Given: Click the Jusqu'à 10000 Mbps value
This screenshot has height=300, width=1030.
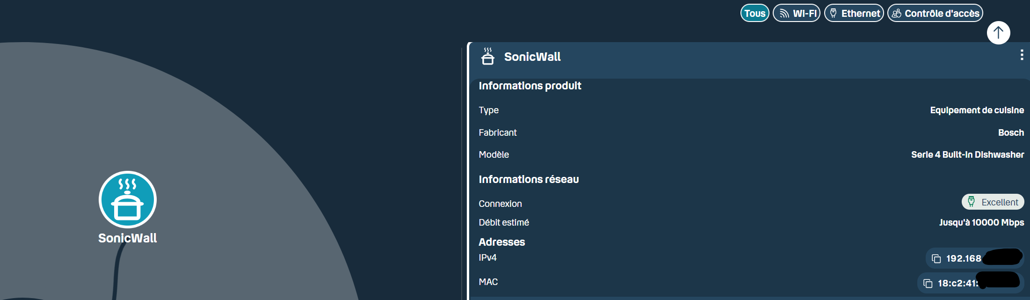Looking at the screenshot, I should (x=981, y=222).
